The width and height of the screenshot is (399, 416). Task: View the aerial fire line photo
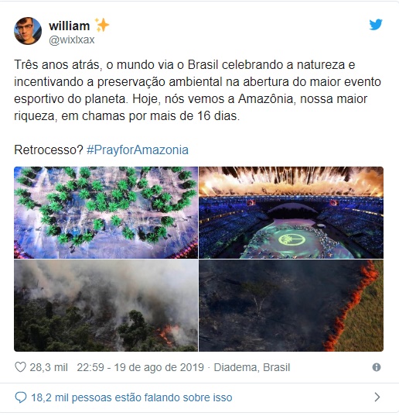point(291,305)
